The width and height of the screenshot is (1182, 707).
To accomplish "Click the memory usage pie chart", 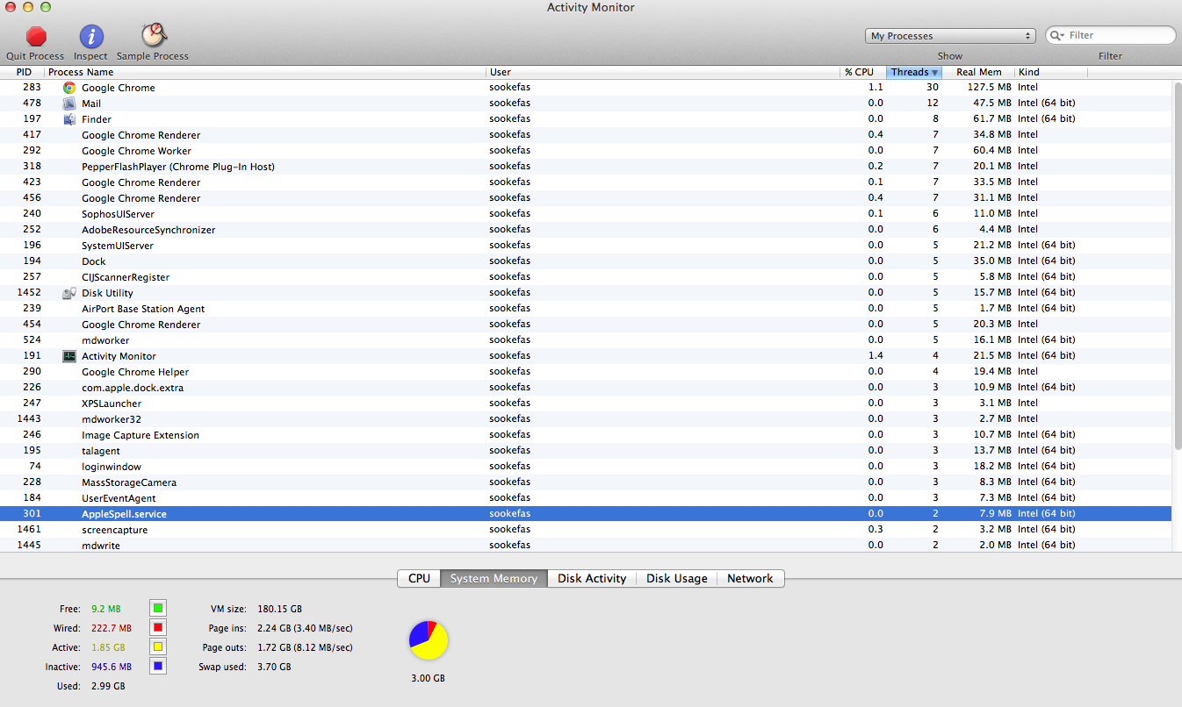I will point(429,640).
